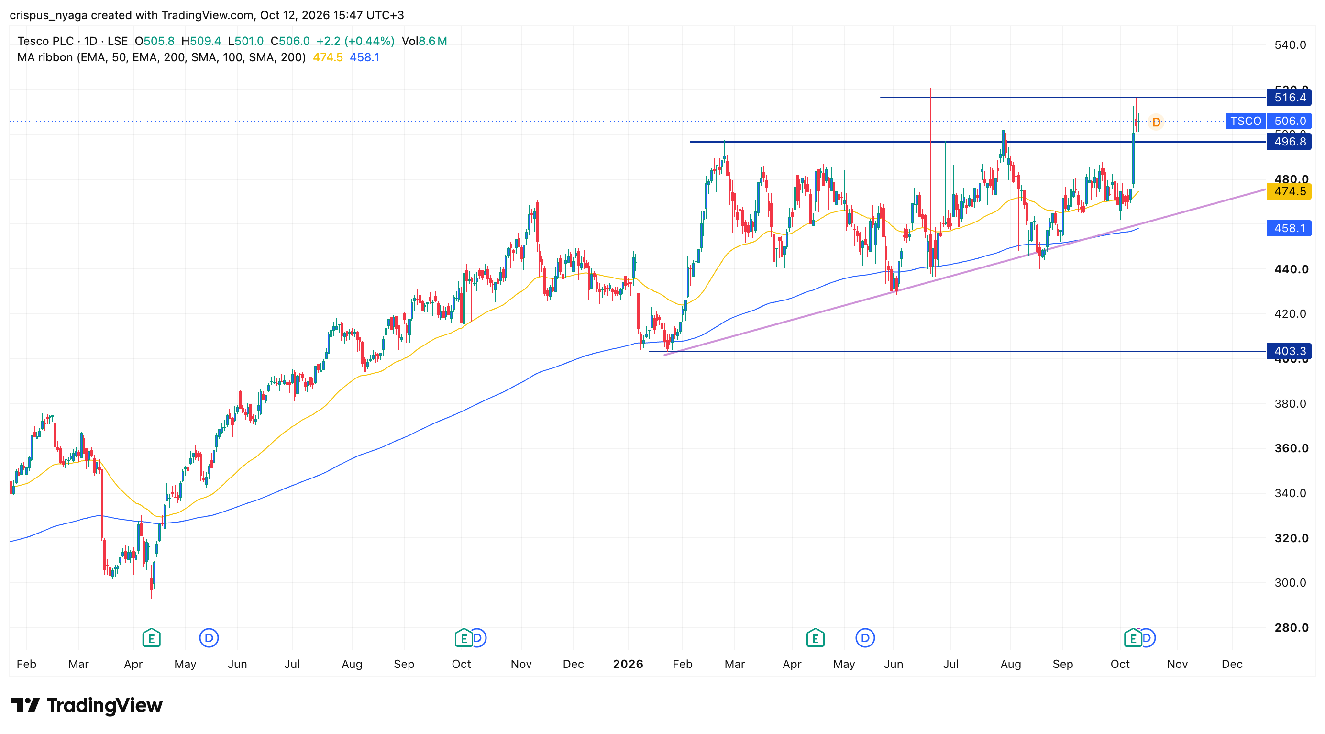Image resolution: width=1325 pixels, height=734 pixels.
Task: Click the 300.0 tick on price axis
Action: pyautogui.click(x=1290, y=583)
